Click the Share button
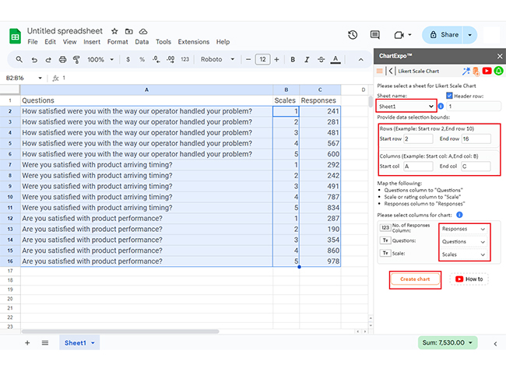 [445, 35]
